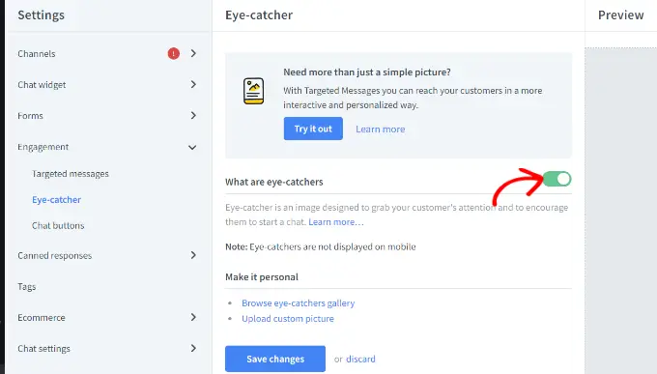Open the Channels settings menu
Screen dimensions: 657x374
tap(37, 54)
